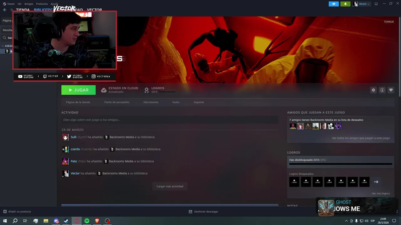Open Task View on the taskbar
Image resolution: width=401 pixels, height=225 pixels.
[x=25, y=221]
